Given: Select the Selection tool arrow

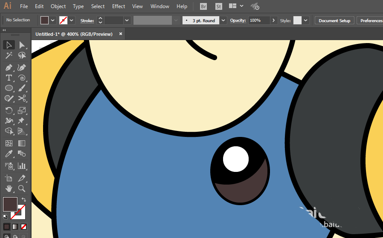Looking at the screenshot, I should 9,45.
